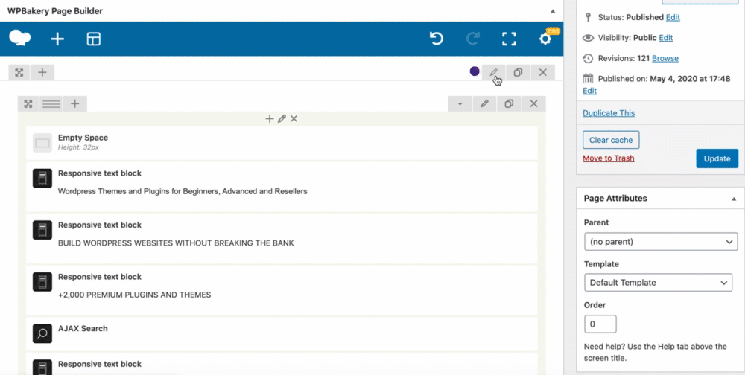This screenshot has width=745, height=375.
Task: Select the Empty Space element icon
Action: pyautogui.click(x=42, y=143)
